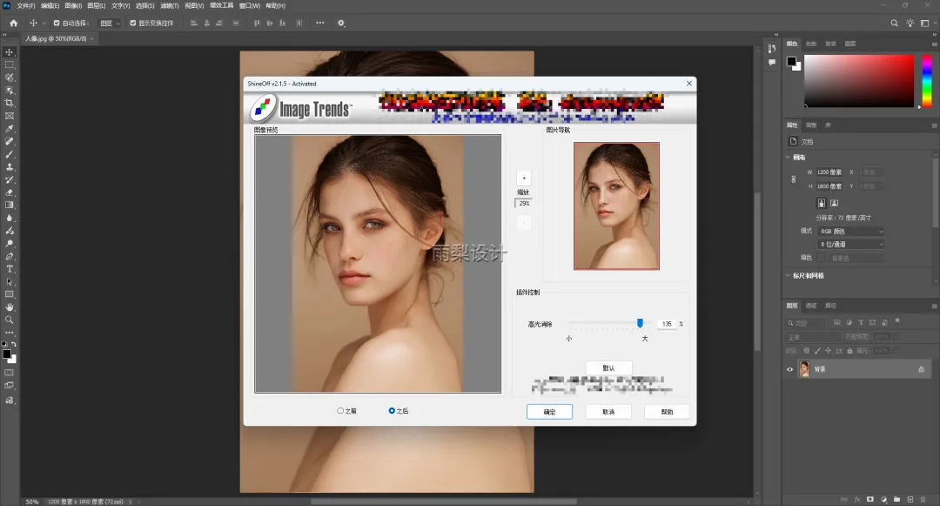
Task: Open the 文件(F) menu
Action: [x=26, y=5]
